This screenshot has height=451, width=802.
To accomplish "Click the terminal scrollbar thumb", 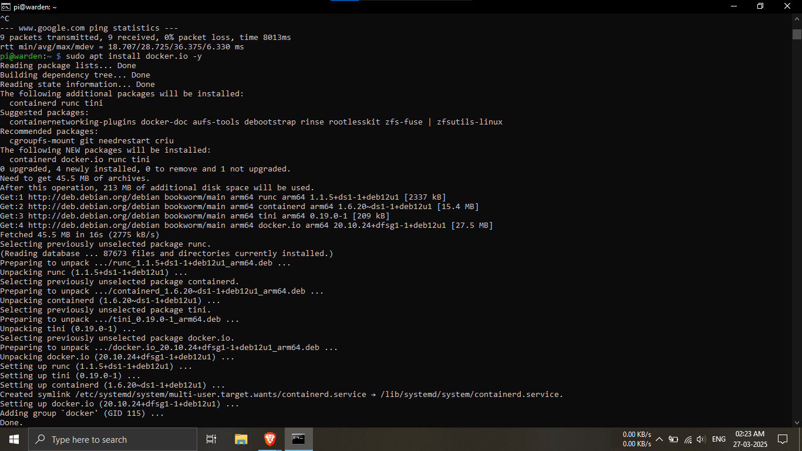I will point(797,33).
